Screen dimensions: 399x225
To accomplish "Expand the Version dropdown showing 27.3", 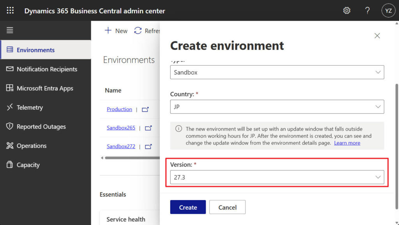I will 277,177.
